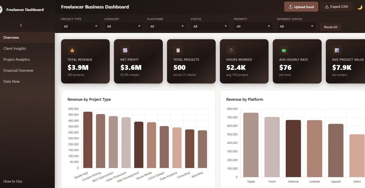Click the Mobile App bar in the chart

click(88, 140)
